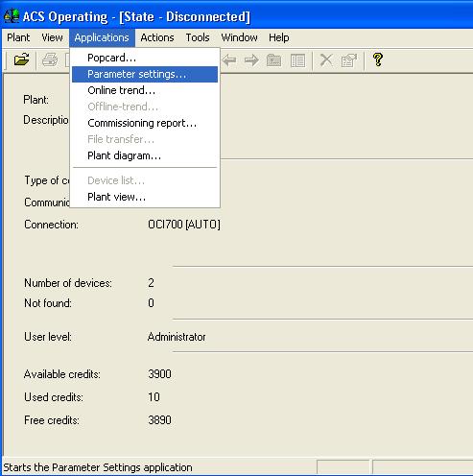The image size is (473, 476).
Task: Click the list view toolbar icon
Action: click(x=297, y=60)
